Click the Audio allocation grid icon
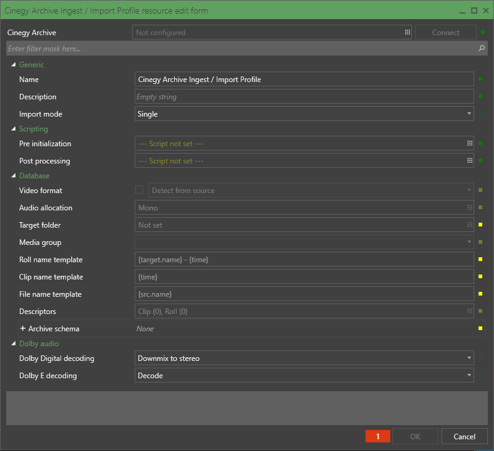The height and width of the screenshot is (451, 494). (469, 207)
